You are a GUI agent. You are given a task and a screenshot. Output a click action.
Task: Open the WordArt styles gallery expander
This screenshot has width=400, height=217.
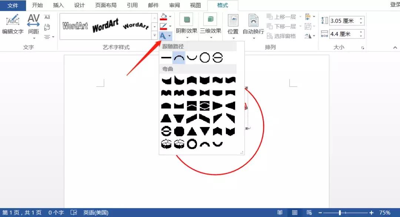point(154,35)
